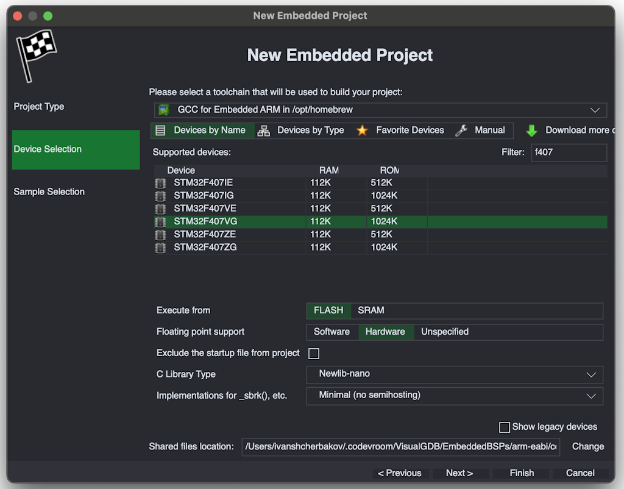624x489 pixels.
Task: Select SRAM for Execute from
Action: (371, 310)
